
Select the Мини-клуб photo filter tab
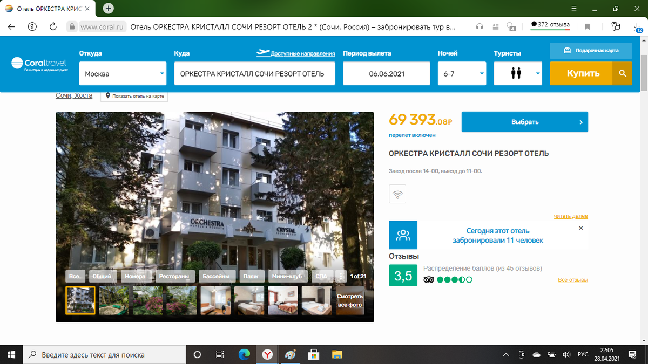(287, 276)
